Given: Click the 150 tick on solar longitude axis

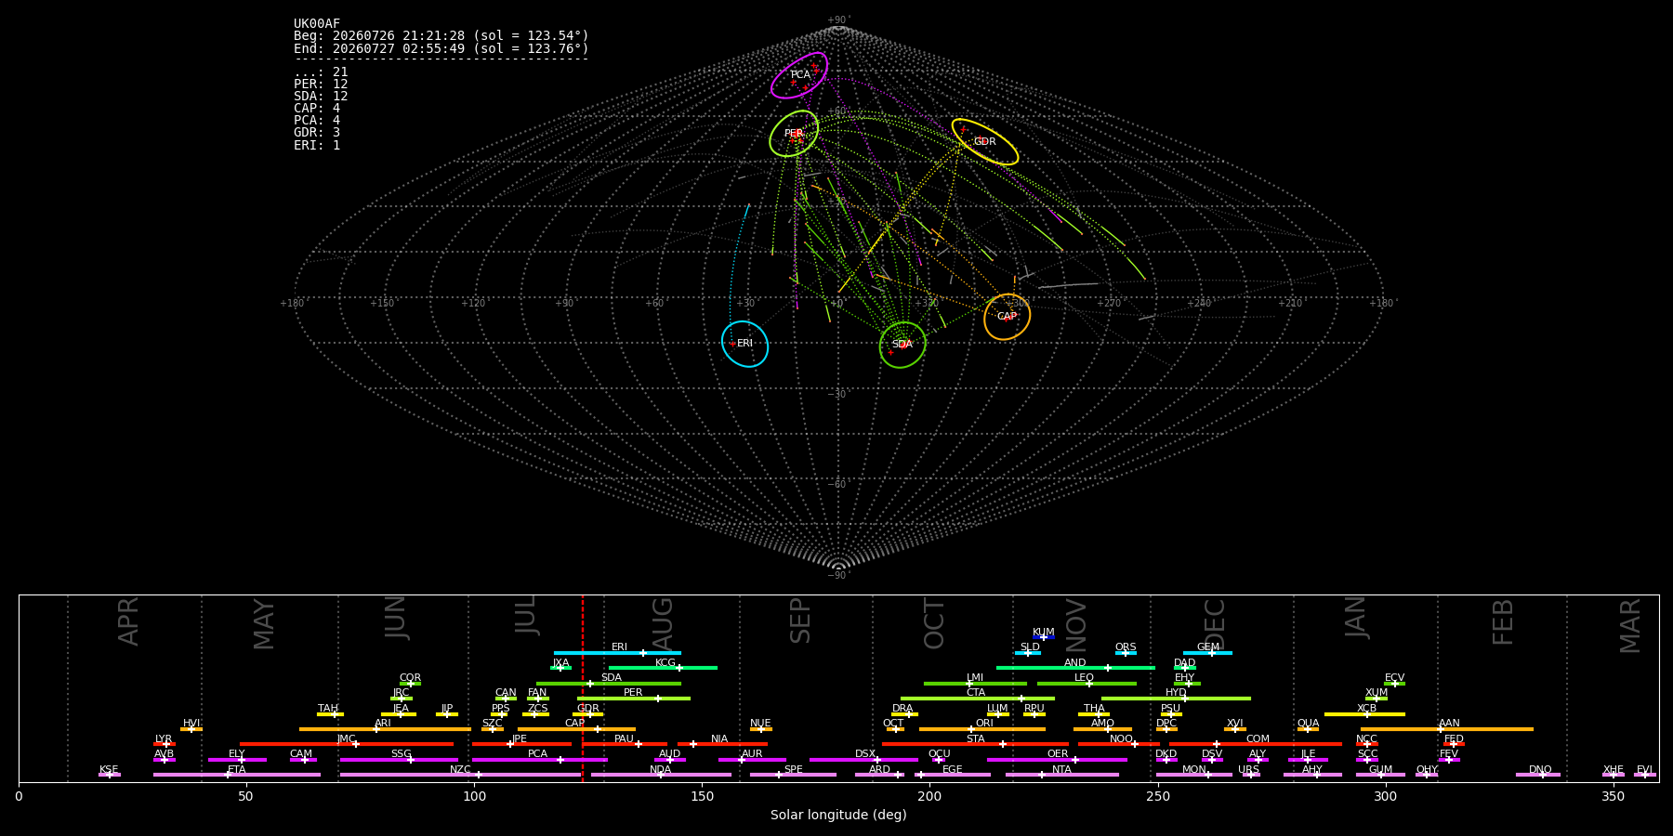Looking at the screenshot, I should click(702, 796).
